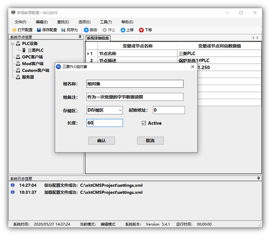Click the 节点描述 cell in row 2

pos(137,60)
